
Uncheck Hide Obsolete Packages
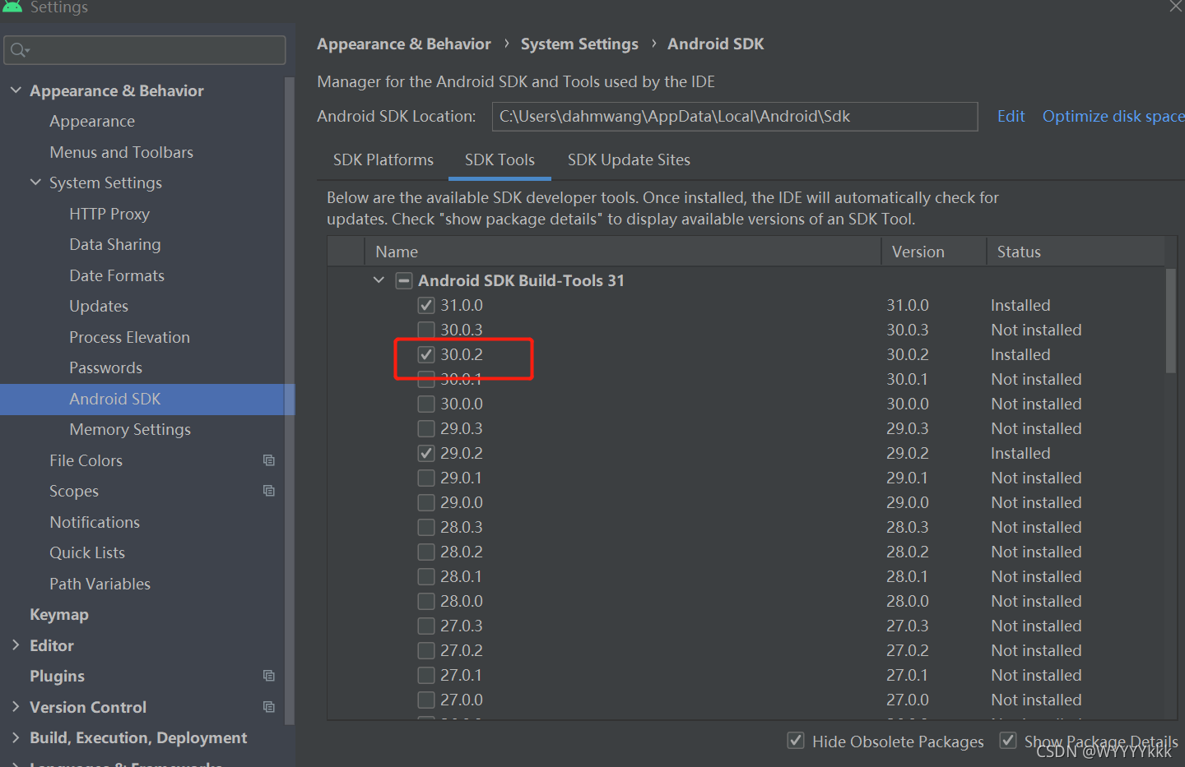point(795,740)
